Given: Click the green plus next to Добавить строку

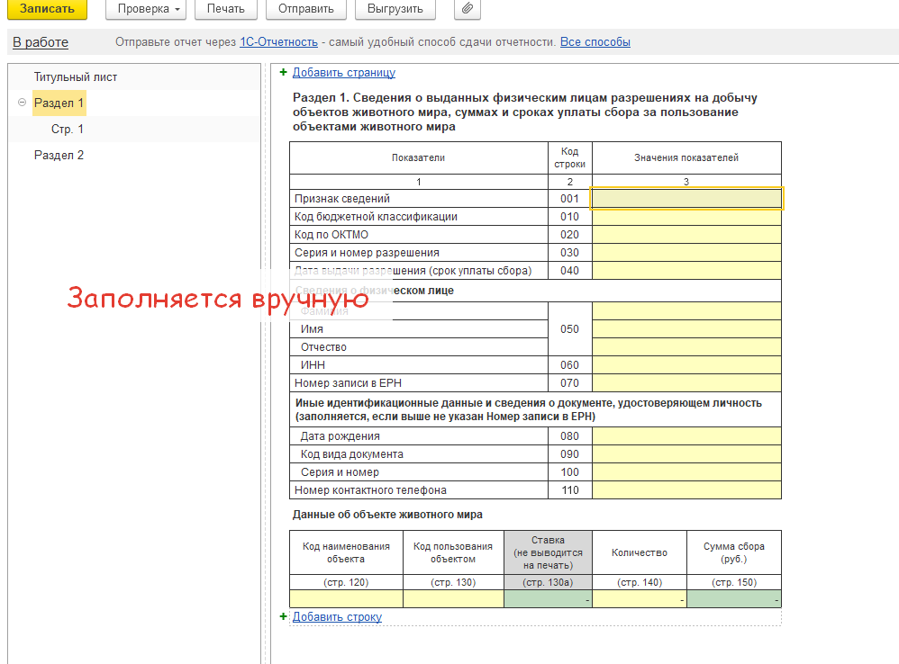Looking at the screenshot, I should pyautogui.click(x=283, y=617).
